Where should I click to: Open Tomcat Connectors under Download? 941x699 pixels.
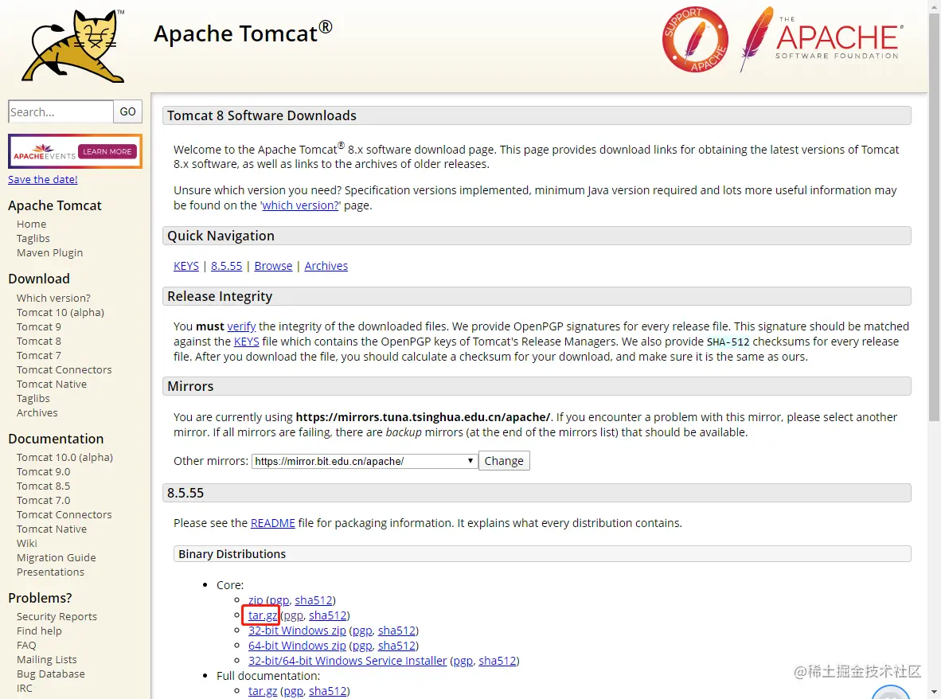pos(64,369)
